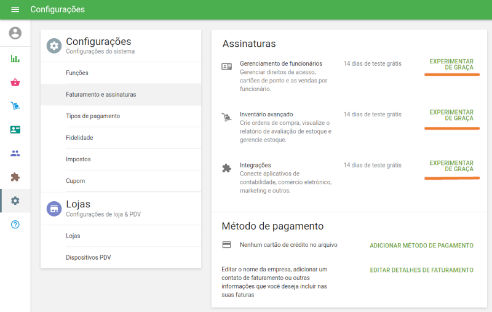Click the credit card icon under Método de pagamento
Image resolution: width=492 pixels, height=312 pixels.
coord(226,245)
